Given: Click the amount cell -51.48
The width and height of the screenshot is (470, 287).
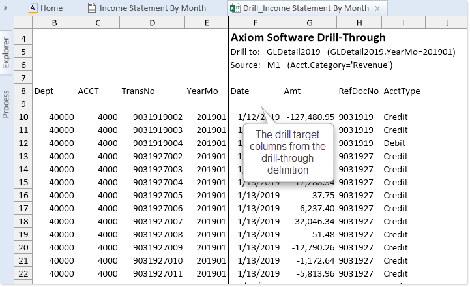Looking at the screenshot, I should coord(321,235).
